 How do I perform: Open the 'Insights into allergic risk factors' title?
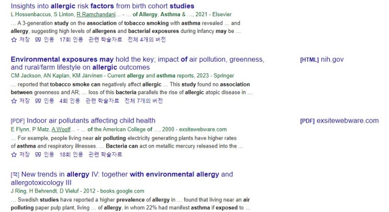[102, 6]
